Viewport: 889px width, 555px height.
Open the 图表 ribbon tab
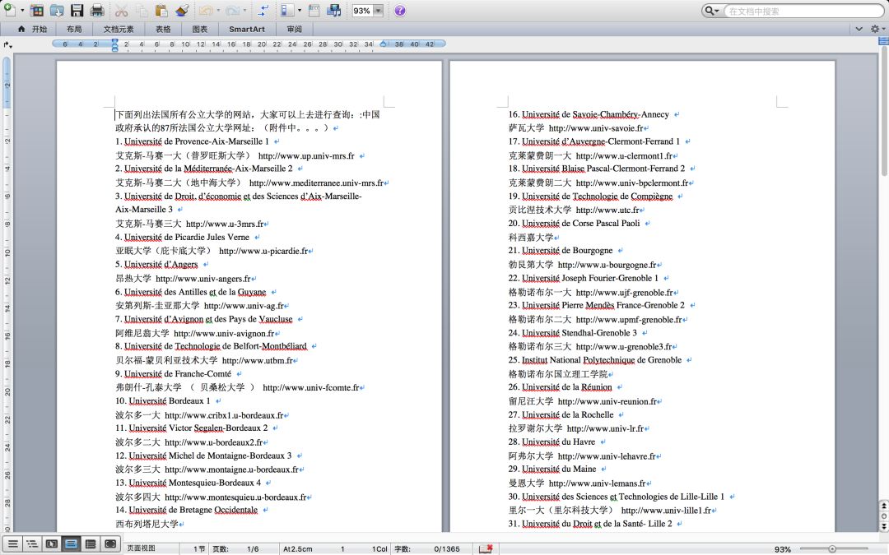point(199,29)
